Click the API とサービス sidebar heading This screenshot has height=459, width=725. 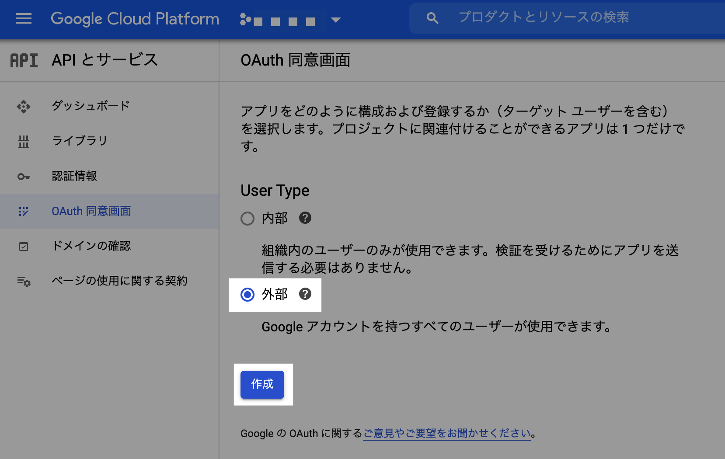point(105,60)
